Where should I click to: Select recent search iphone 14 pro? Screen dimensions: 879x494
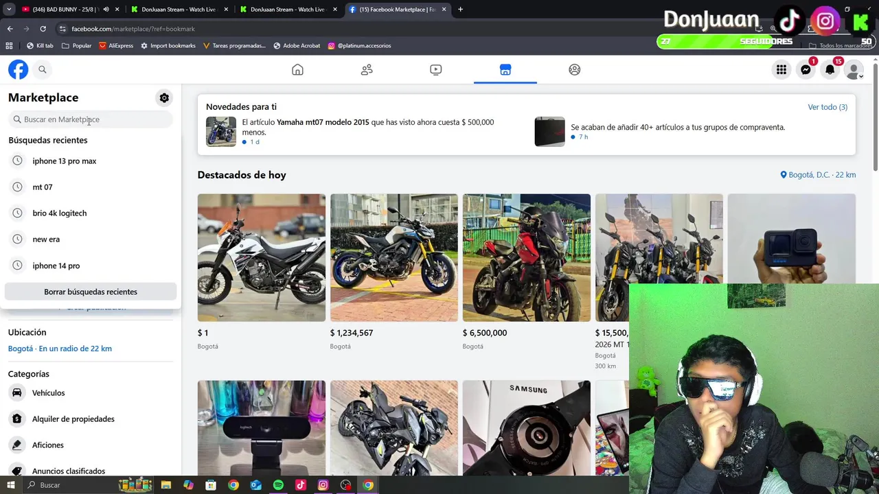tap(91, 266)
